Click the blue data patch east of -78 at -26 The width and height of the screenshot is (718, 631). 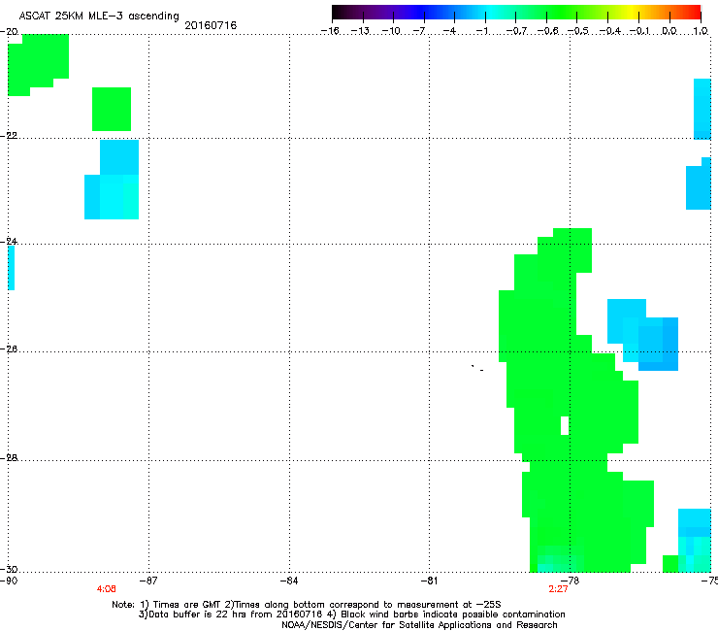[642, 335]
